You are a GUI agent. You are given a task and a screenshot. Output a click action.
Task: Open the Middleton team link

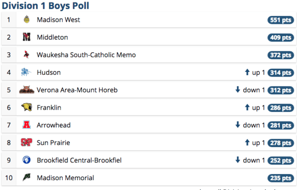52,37
